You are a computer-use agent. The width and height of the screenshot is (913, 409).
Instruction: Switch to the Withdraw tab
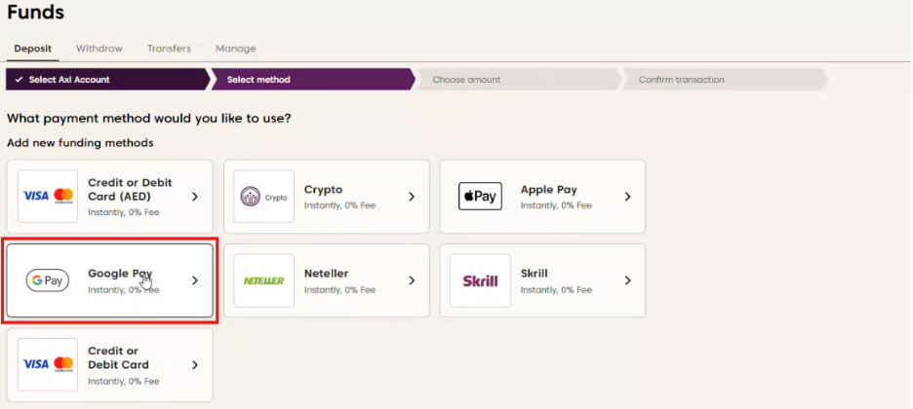click(99, 49)
